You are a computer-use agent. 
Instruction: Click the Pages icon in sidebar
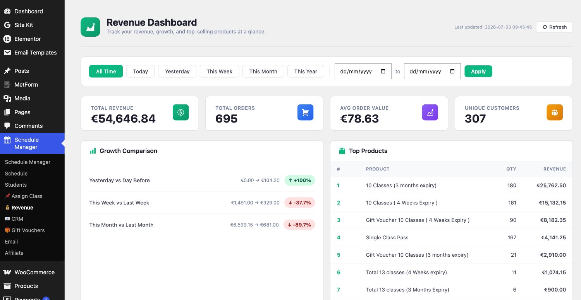(x=7, y=112)
